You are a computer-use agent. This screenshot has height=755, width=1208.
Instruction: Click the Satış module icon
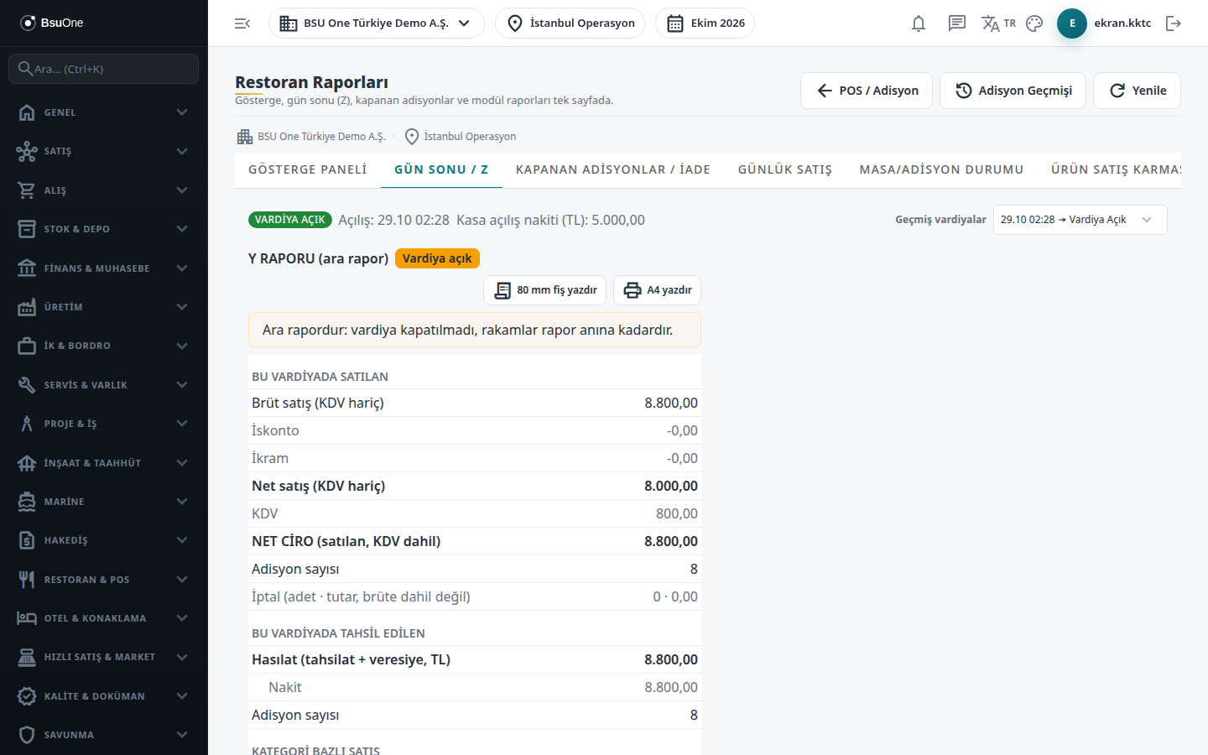(27, 151)
